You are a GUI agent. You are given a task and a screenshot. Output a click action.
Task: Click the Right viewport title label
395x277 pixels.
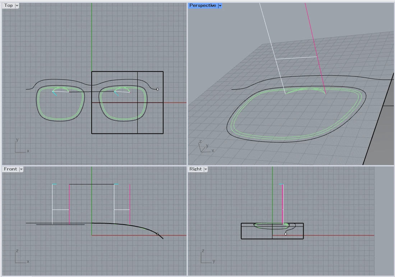196,169
